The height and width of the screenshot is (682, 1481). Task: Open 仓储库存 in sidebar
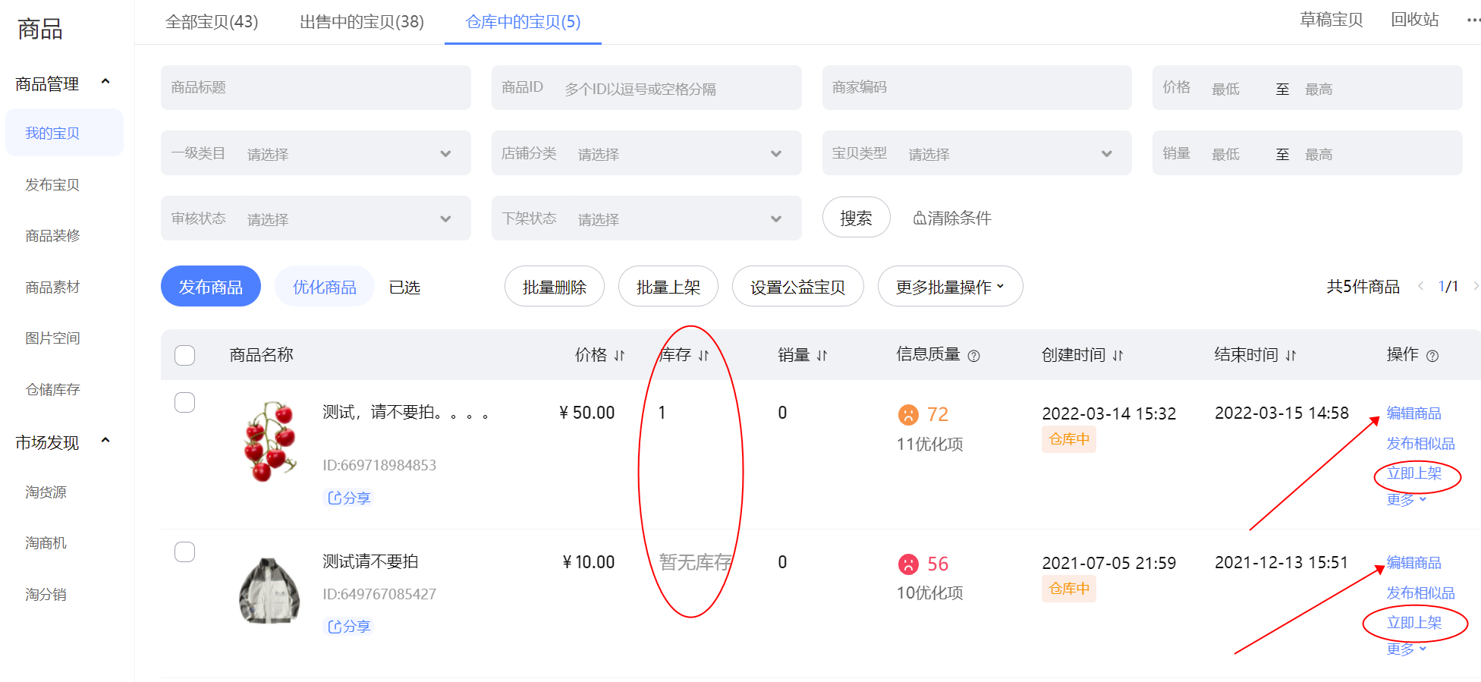[52, 389]
